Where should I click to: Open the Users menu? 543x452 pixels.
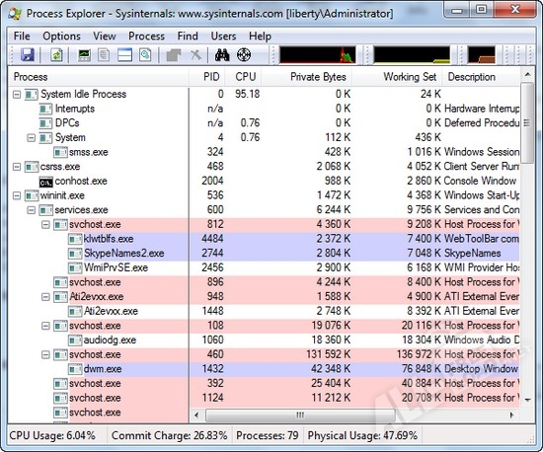point(223,37)
